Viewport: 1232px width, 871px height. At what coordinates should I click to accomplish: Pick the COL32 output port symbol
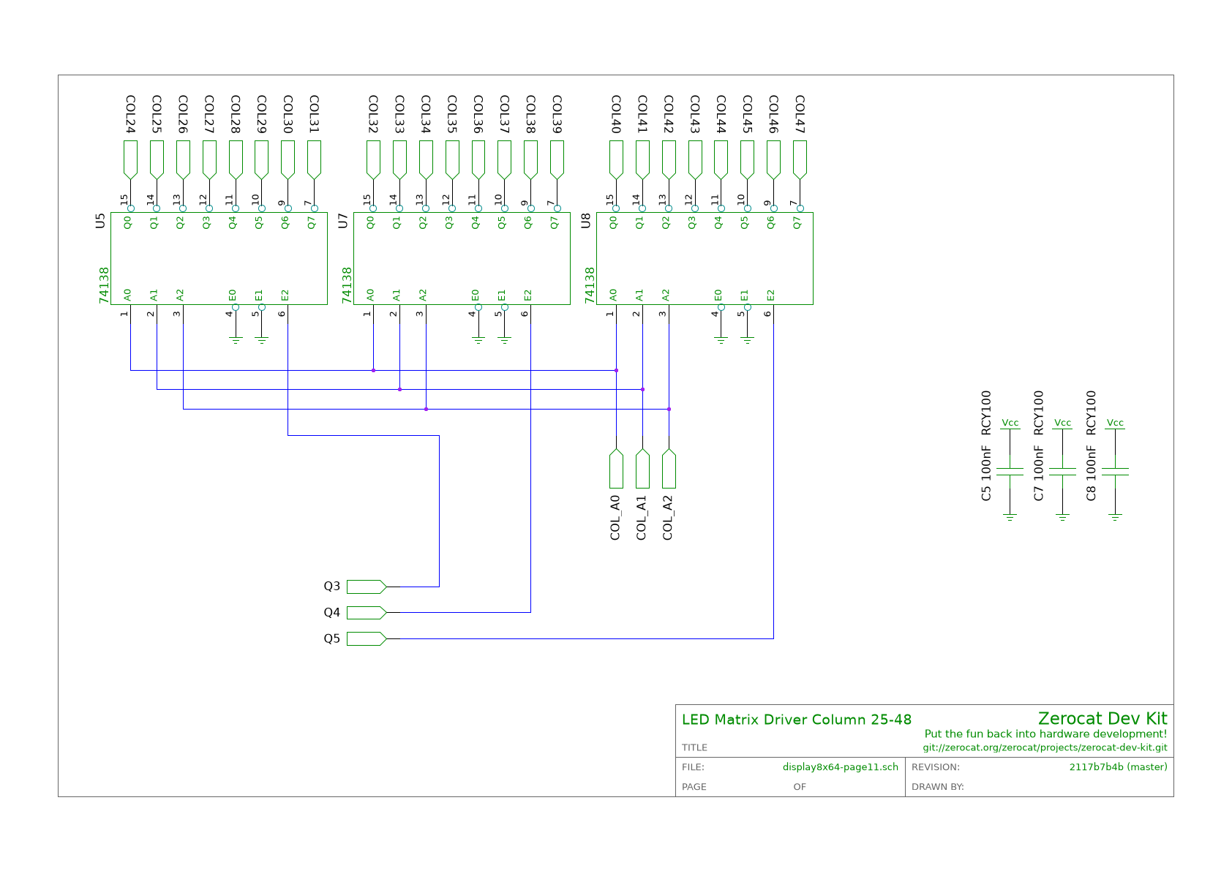373,159
